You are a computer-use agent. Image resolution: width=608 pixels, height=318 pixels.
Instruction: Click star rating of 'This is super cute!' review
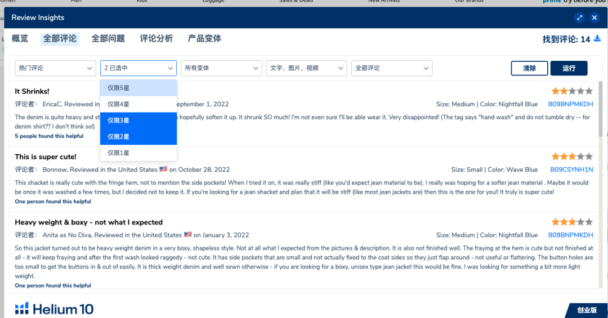(x=571, y=156)
